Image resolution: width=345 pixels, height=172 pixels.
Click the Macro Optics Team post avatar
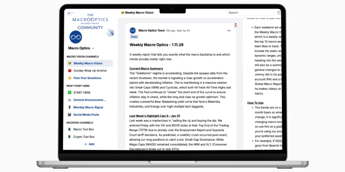coord(133,31)
